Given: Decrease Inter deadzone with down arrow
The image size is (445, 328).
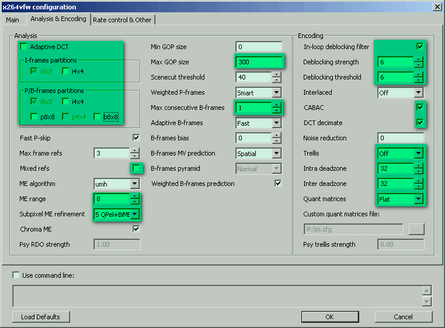Looking at the screenshot, I should point(418,186).
